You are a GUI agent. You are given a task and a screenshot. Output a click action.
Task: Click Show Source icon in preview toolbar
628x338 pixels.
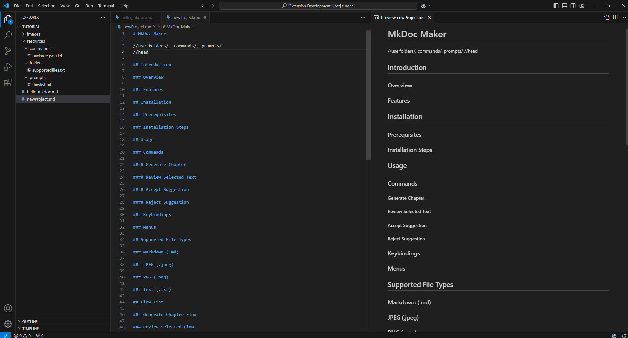pyautogui.click(x=607, y=17)
